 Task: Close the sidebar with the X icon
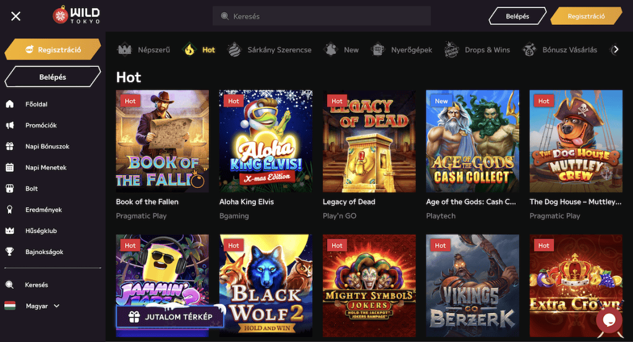tap(16, 16)
